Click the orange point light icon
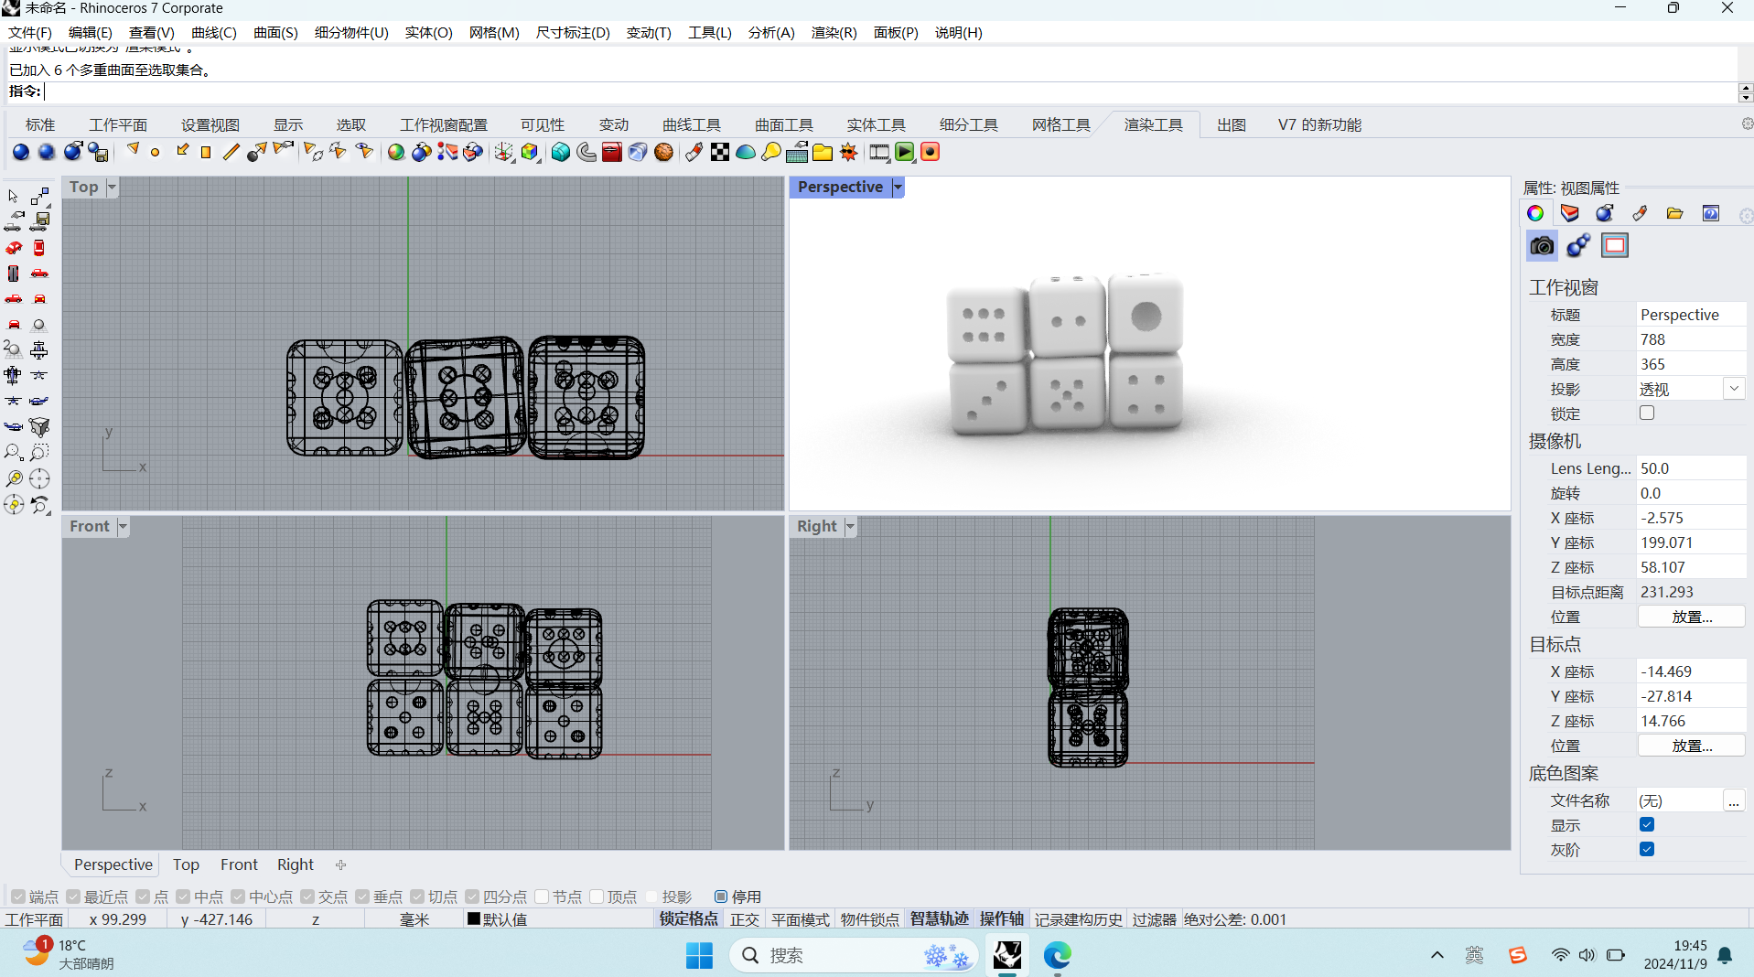The image size is (1754, 977). (156, 152)
